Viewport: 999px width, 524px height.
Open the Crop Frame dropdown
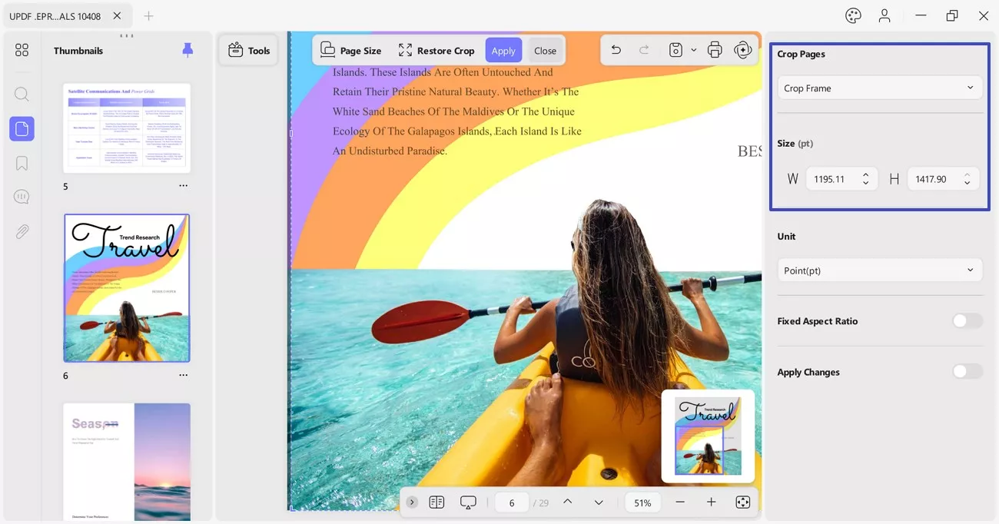(x=880, y=88)
